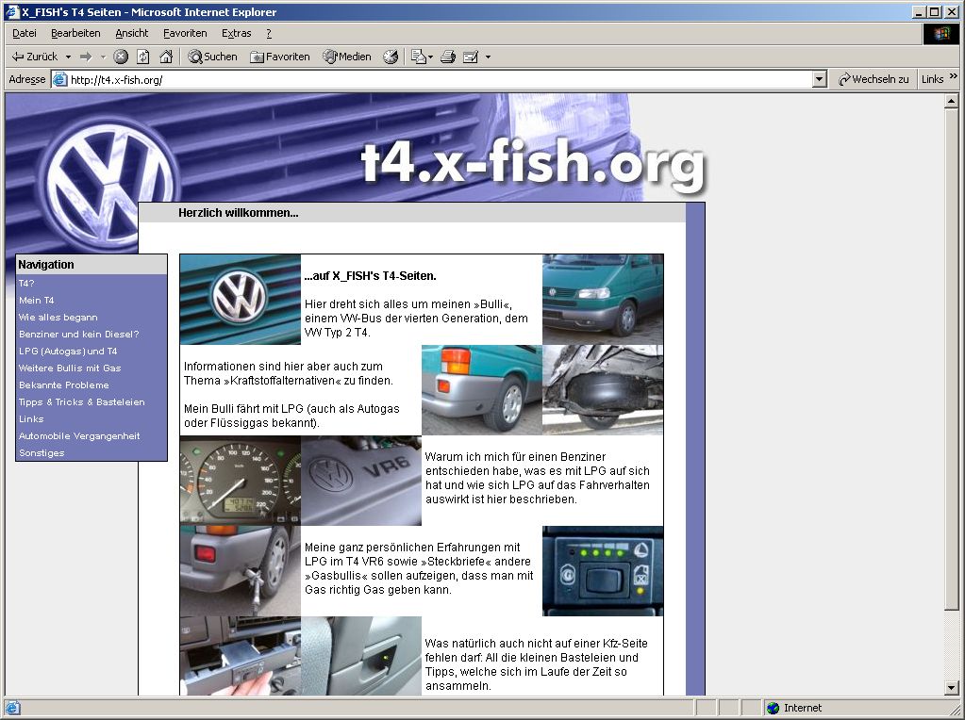Screen dimensions: 965x720
Task: Open the LPG (Autogas) und T4 link
Action: pos(68,352)
